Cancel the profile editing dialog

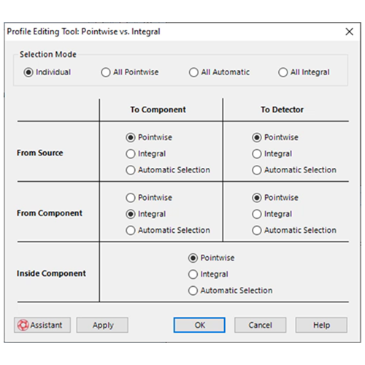(260, 325)
